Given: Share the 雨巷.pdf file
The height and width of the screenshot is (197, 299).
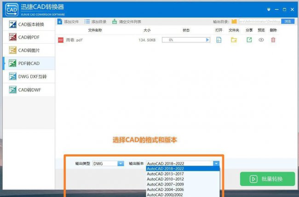Looking at the screenshot, I should [x=249, y=40].
